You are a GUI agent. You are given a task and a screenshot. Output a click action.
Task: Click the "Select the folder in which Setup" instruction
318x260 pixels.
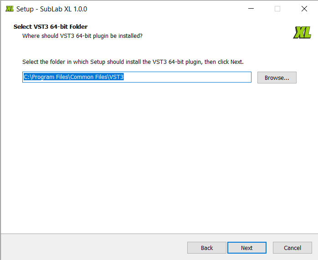tap(133, 62)
